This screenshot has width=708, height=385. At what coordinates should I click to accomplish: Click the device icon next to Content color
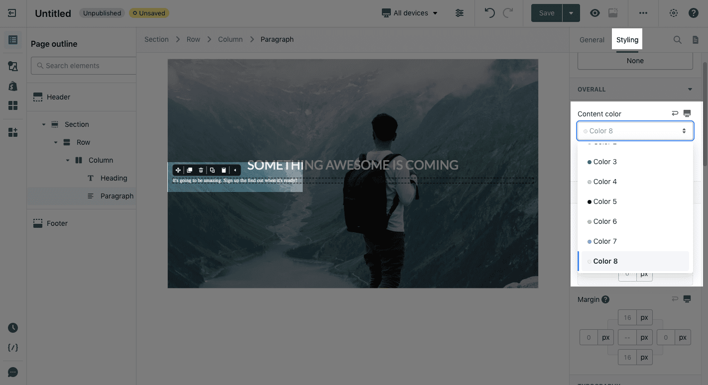[687, 113]
